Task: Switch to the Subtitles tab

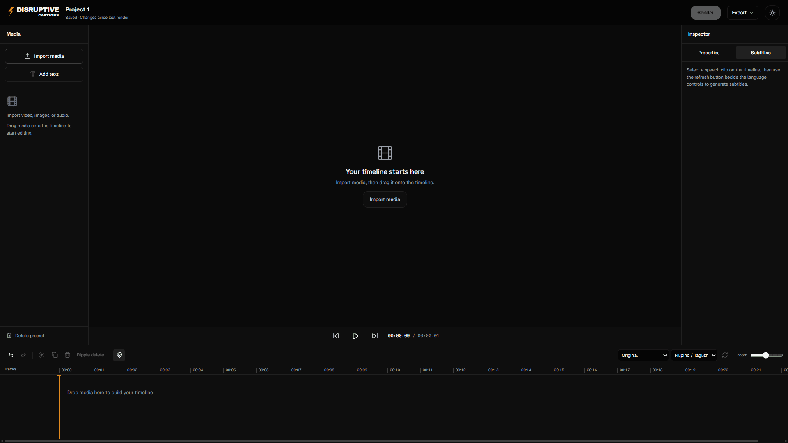Action: pos(761,53)
